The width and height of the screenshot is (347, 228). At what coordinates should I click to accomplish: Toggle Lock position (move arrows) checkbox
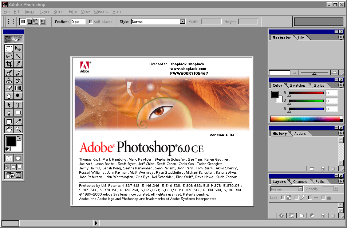click(x=310, y=197)
